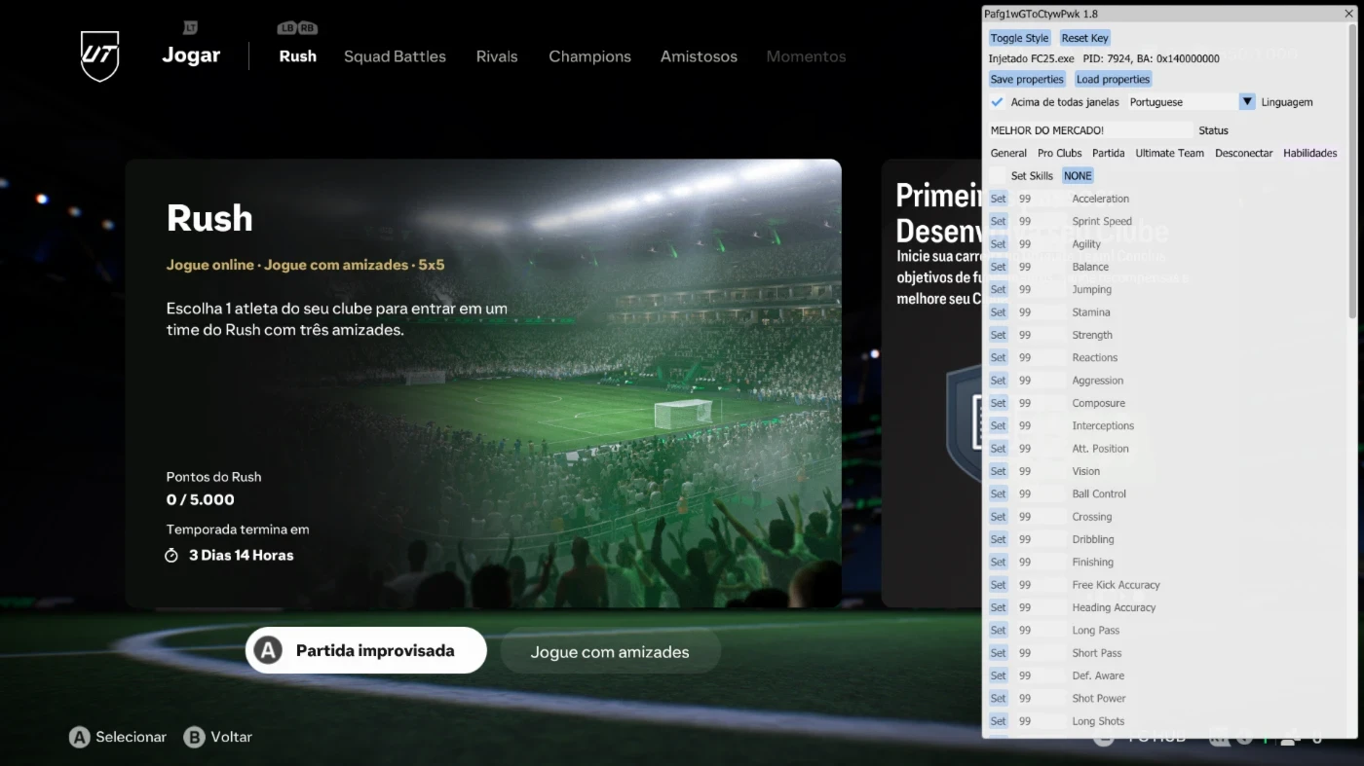The width and height of the screenshot is (1364, 766).
Task: Click the MELHOR DO MERCADO! status field
Action: (x=1090, y=129)
